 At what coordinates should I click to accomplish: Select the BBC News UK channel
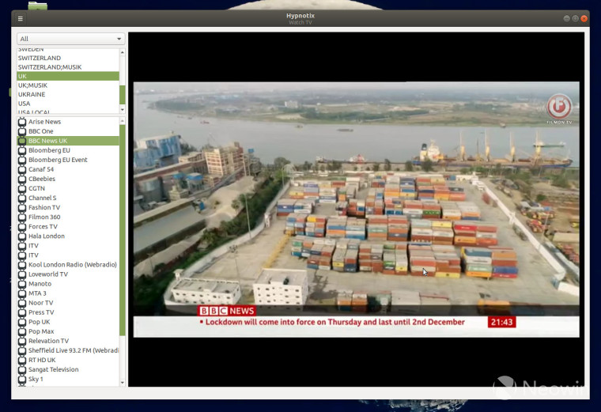tap(68, 141)
